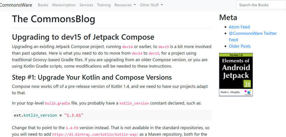The image size is (286, 137).
Task: Click the Search the Books field
Action: tap(261, 5)
